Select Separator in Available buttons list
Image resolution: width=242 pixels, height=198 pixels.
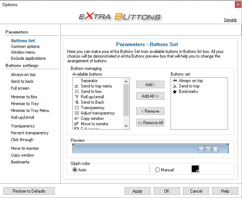[x=98, y=81]
